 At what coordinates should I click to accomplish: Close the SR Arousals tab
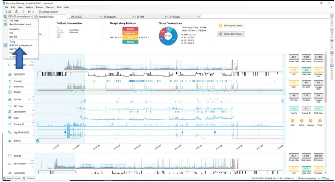coord(199,17)
